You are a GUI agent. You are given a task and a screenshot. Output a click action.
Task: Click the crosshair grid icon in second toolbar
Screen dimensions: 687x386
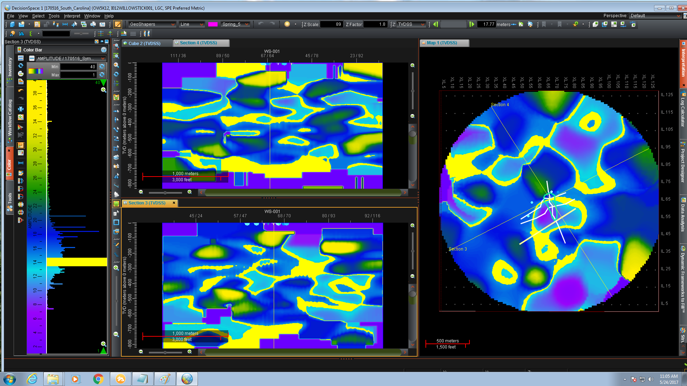(x=101, y=34)
